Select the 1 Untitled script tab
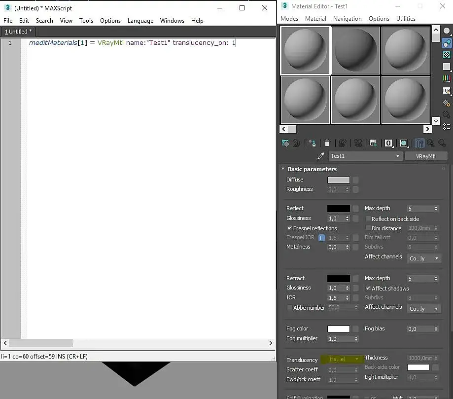Viewport: 453px width, 399px height. pos(18,32)
